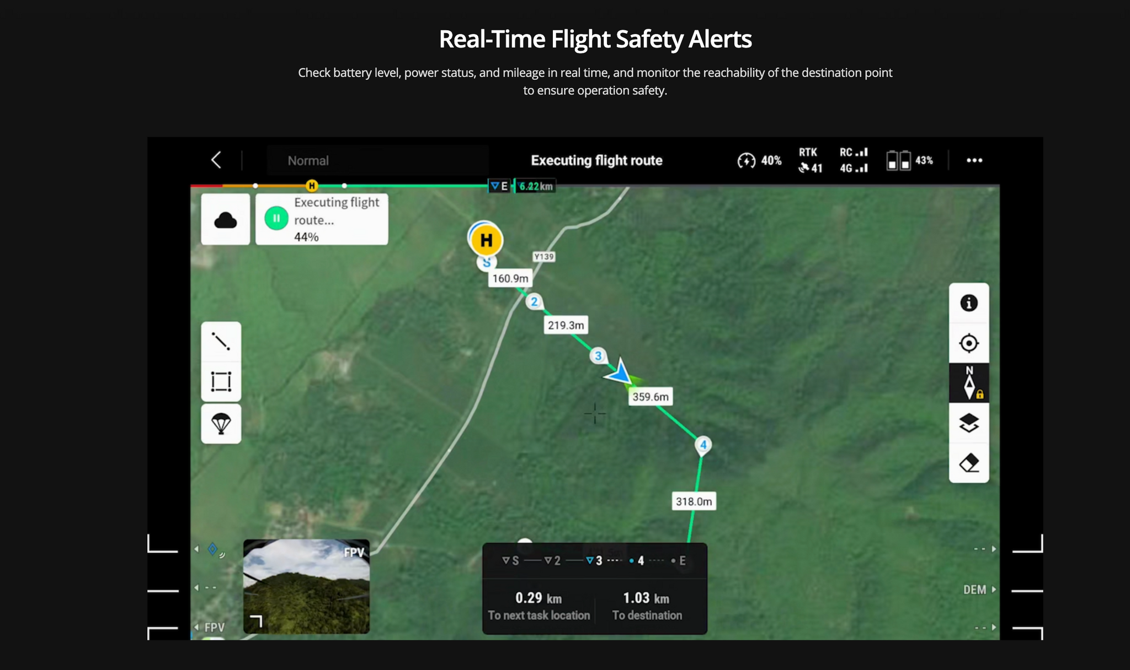This screenshot has width=1130, height=670.
Task: Pause the executing flight route
Action: coord(276,218)
